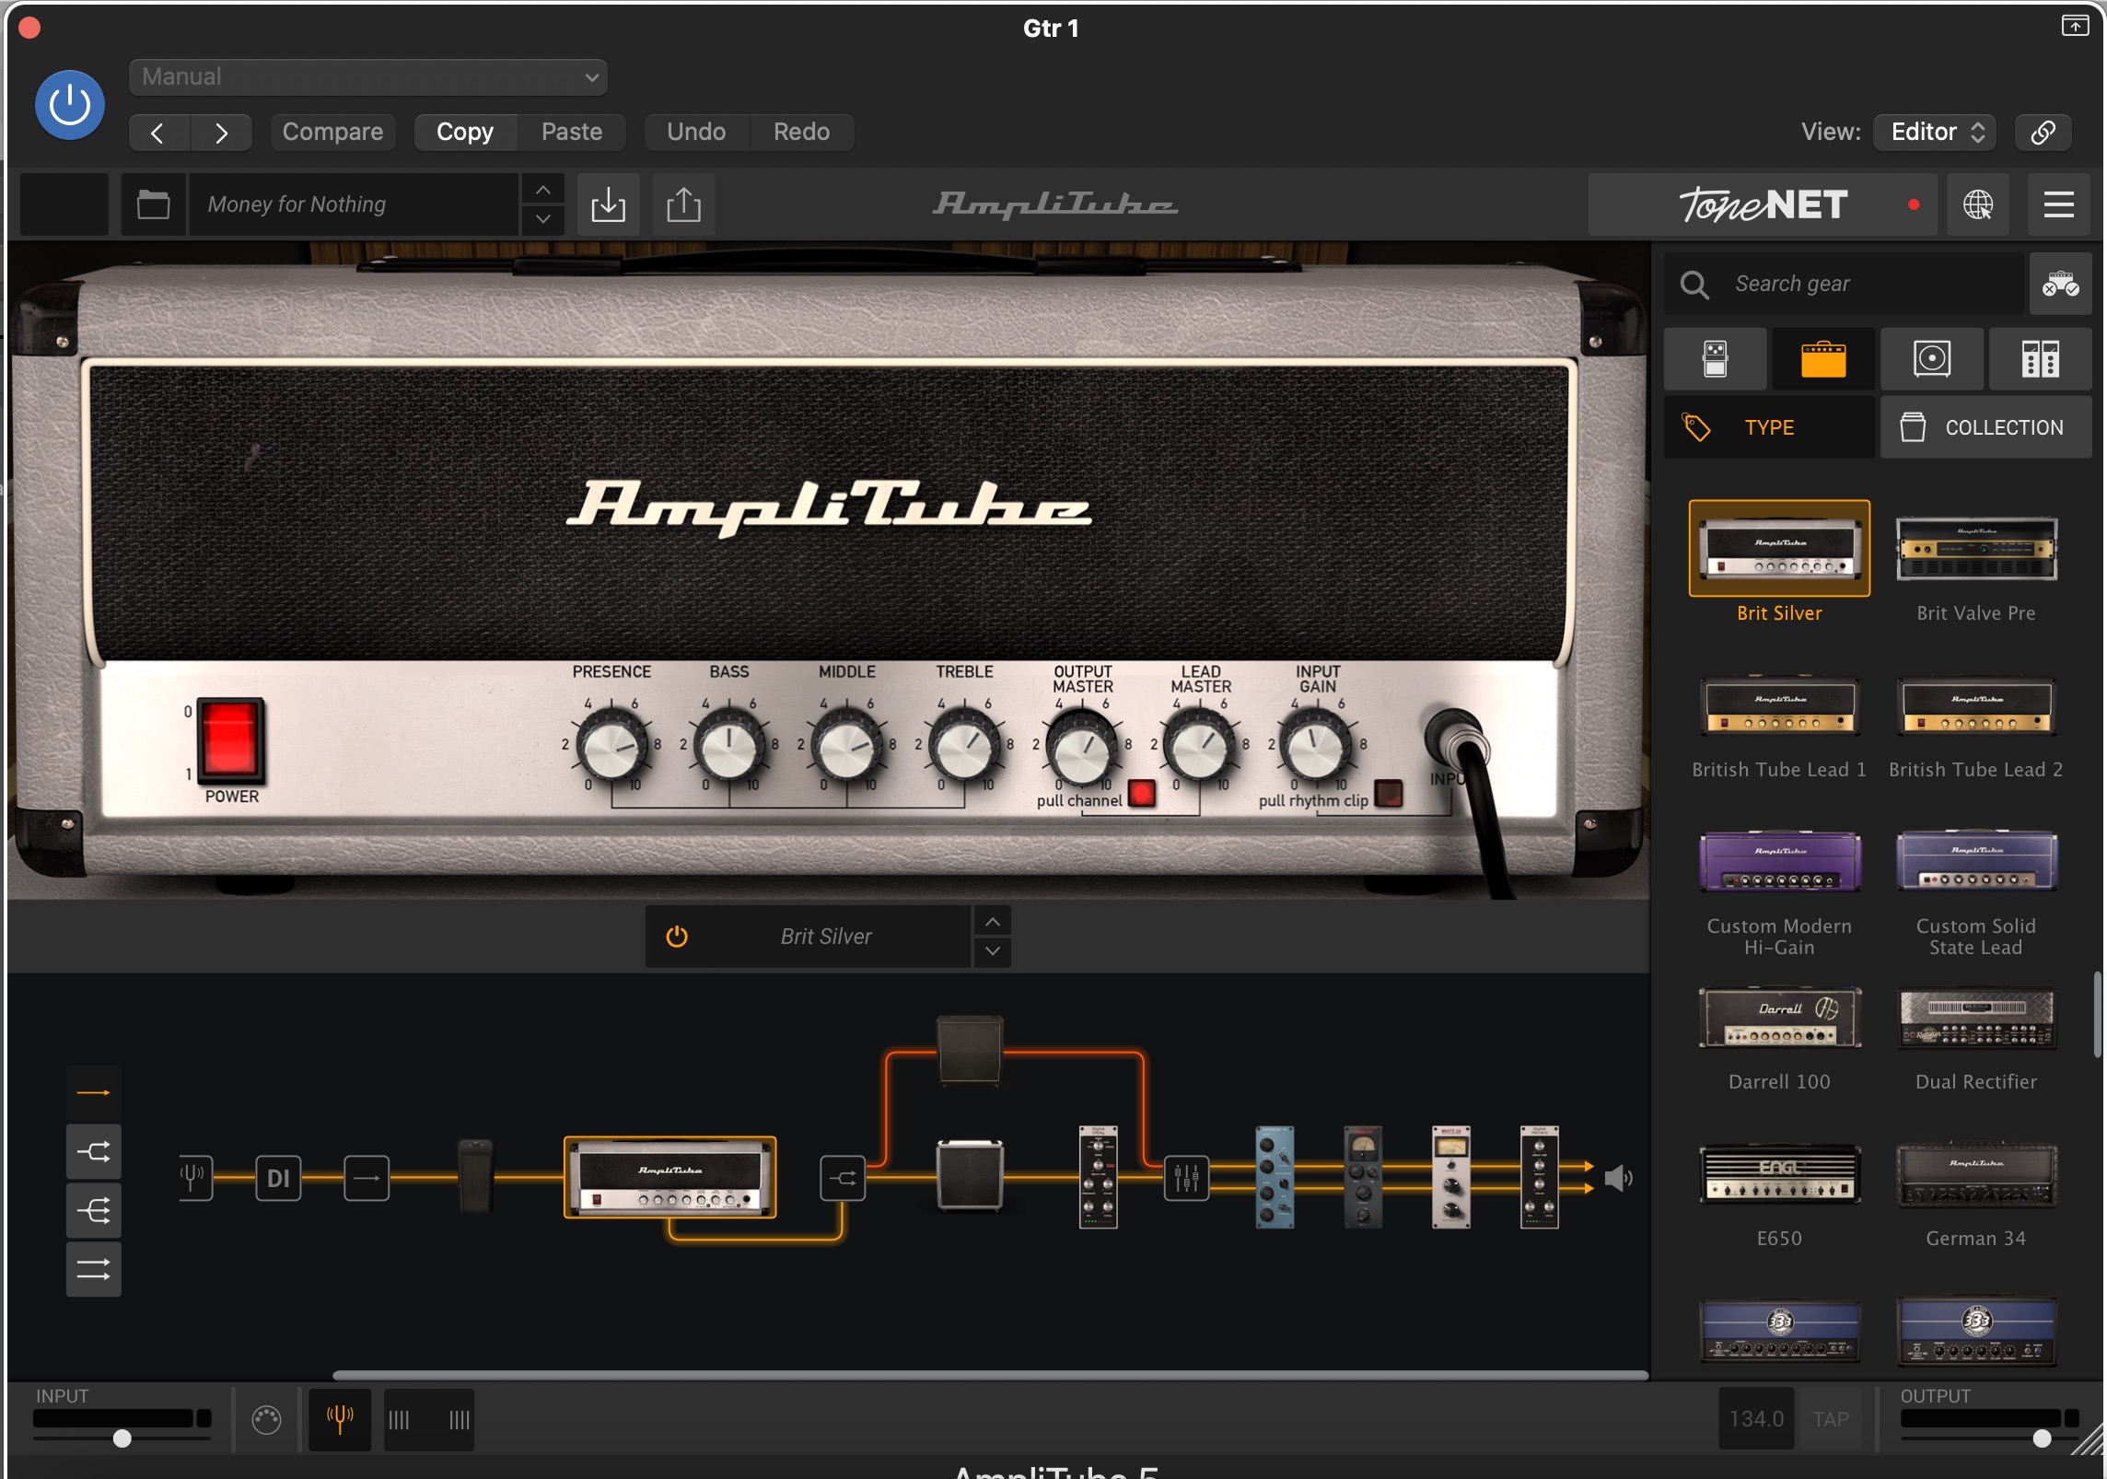
Task: Switch to the COLLECTION filter tab
Action: coord(1986,427)
